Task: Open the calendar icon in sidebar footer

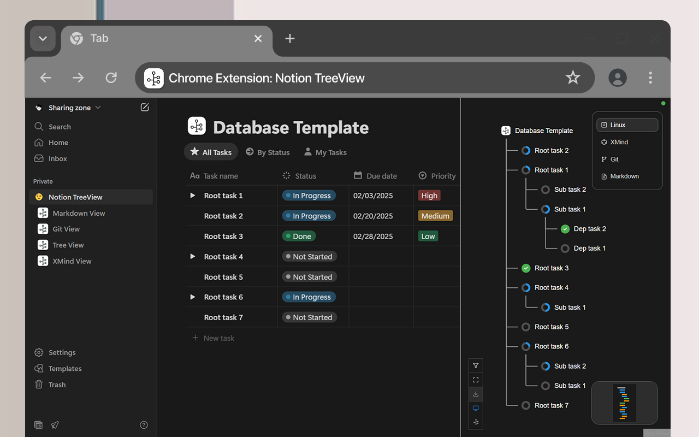Action: [x=39, y=424]
